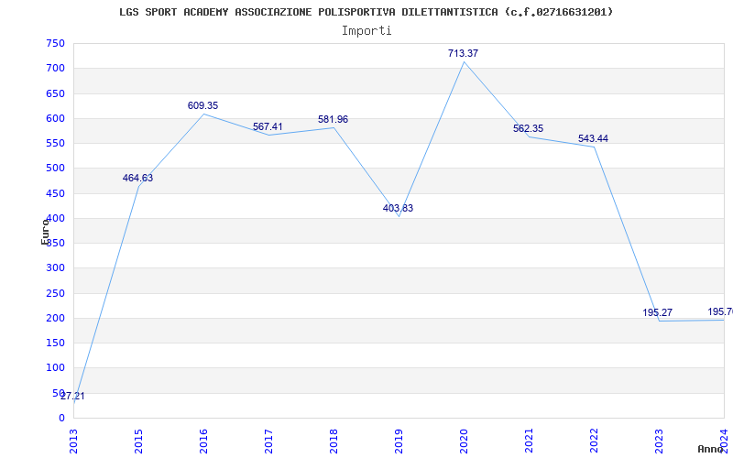This screenshot has height=458, width=733.
Task: Click the 2020 year tick label
Action: pos(464,441)
